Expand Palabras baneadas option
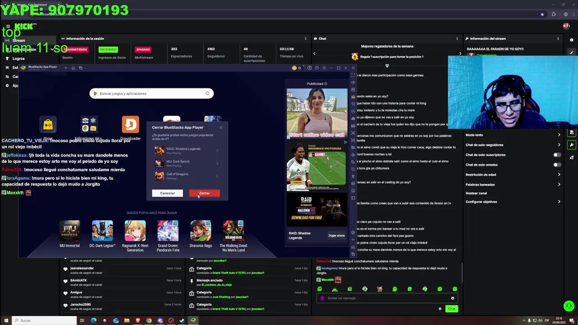Viewport: 578px width, 325px height. point(559,185)
